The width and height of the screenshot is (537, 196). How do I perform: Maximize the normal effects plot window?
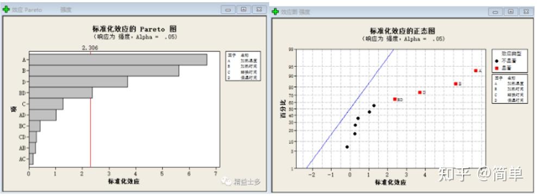510,11
